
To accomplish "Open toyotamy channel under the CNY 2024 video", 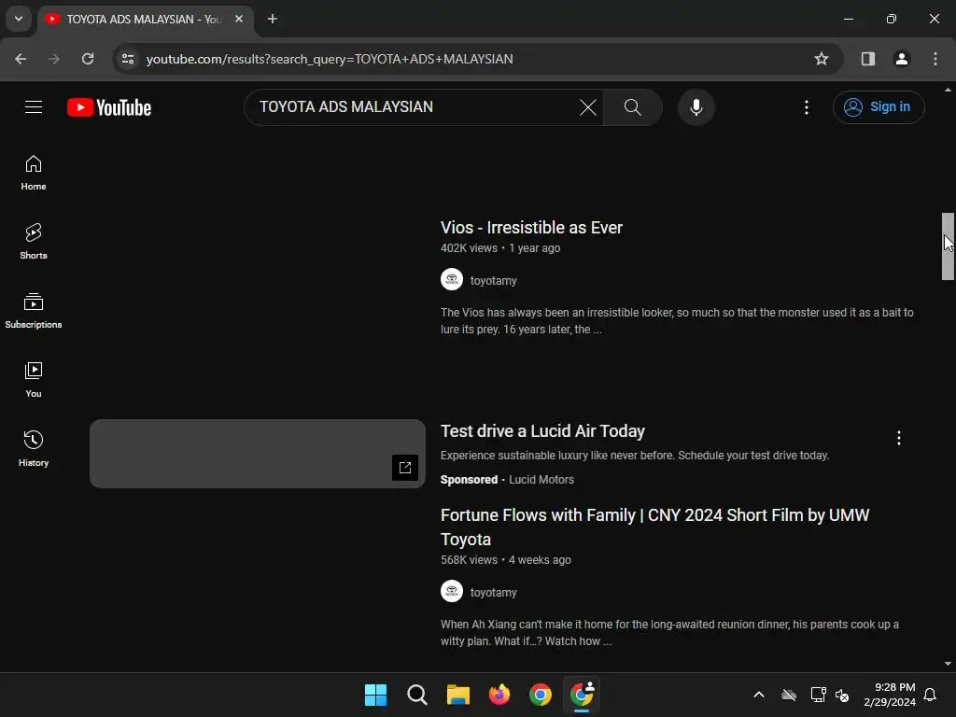I will click(x=493, y=593).
